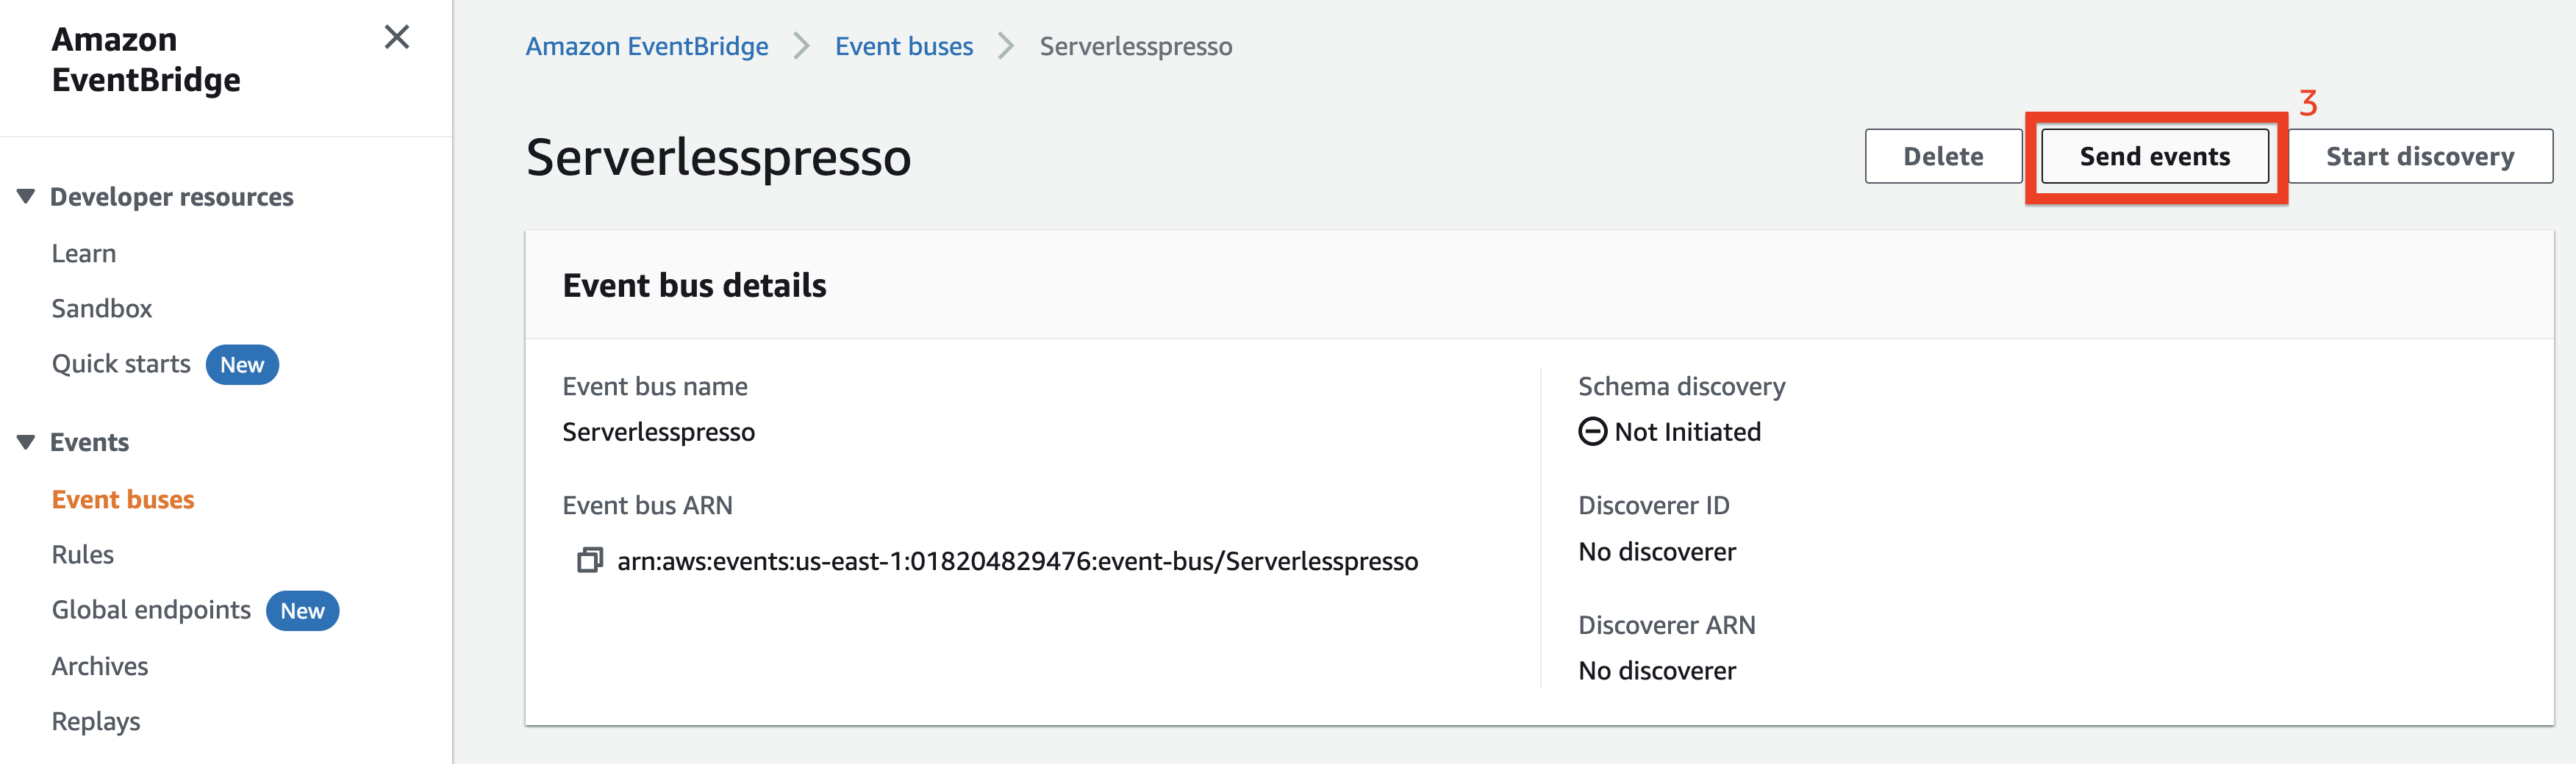Navigate to Replays
2576x764 pixels.
point(96,721)
